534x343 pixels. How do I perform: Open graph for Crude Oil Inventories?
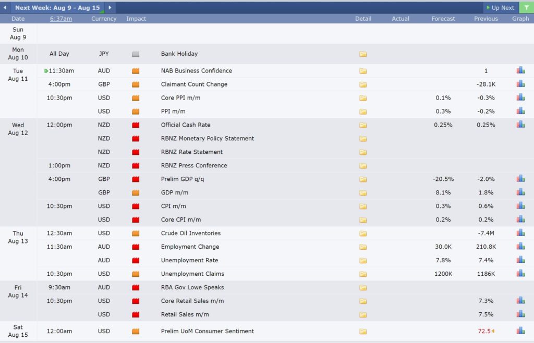point(520,232)
